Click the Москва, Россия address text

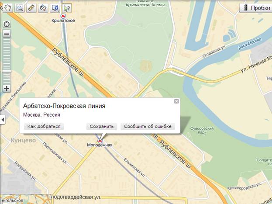(41, 115)
